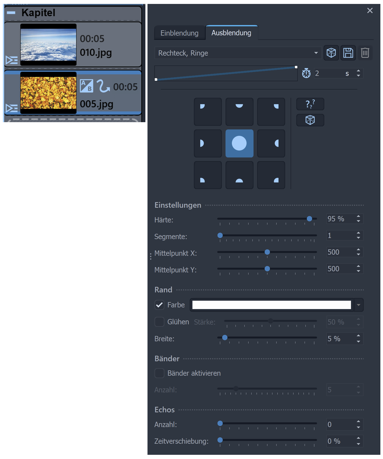This screenshot has width=383, height=459.
Task: Uncheck the Farbe checkbox under Rand
Action: pos(159,305)
